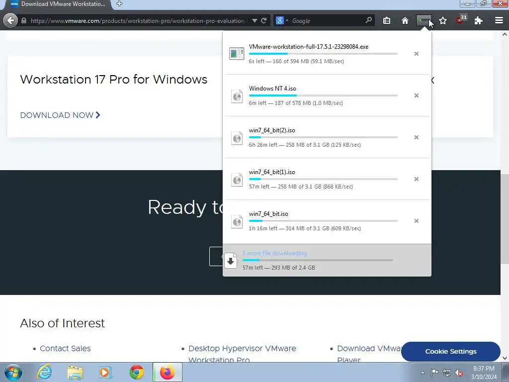This screenshot has width=509, height=382.
Task: Click the Workstation 17 Pro for Windows heading
Action: 114,79
